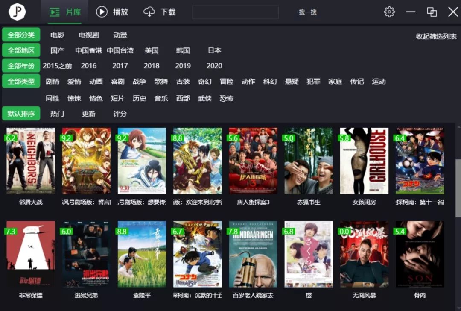Image resolution: width=461 pixels, height=311 pixels.
Task: Select the 喜剧 genre
Action: [x=118, y=82]
